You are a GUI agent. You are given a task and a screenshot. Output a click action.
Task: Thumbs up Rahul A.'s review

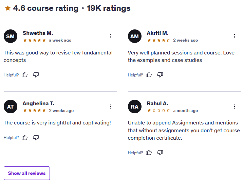(x=149, y=153)
